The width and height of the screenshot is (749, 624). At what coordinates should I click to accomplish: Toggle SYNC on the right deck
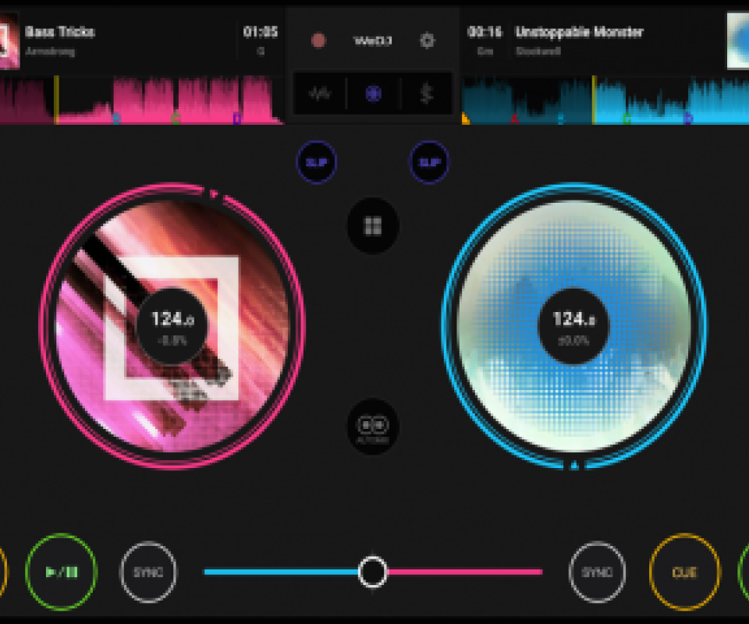598,572
